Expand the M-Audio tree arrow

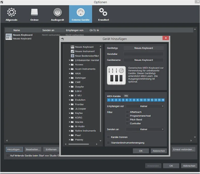(70, 126)
